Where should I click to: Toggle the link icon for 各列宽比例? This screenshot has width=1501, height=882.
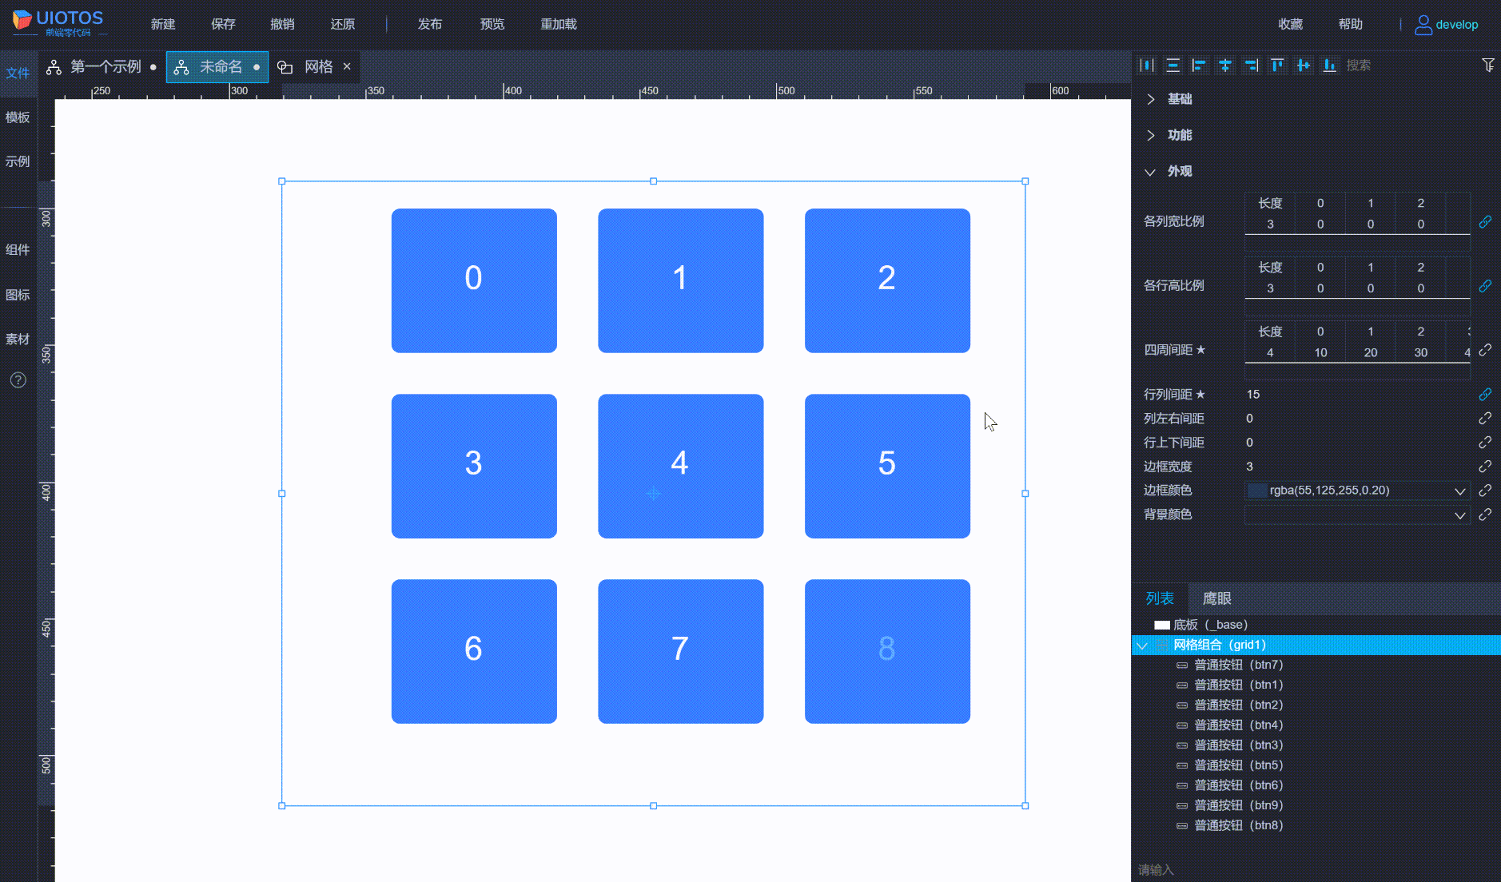(x=1485, y=221)
